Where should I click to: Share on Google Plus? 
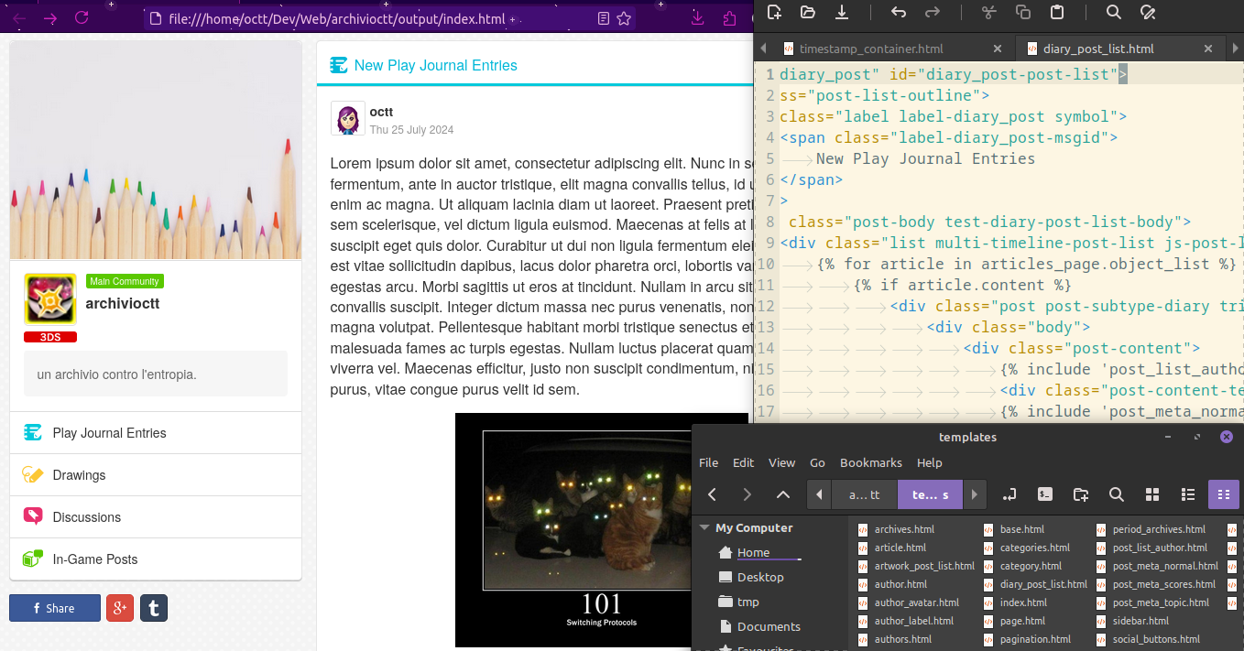coord(120,608)
